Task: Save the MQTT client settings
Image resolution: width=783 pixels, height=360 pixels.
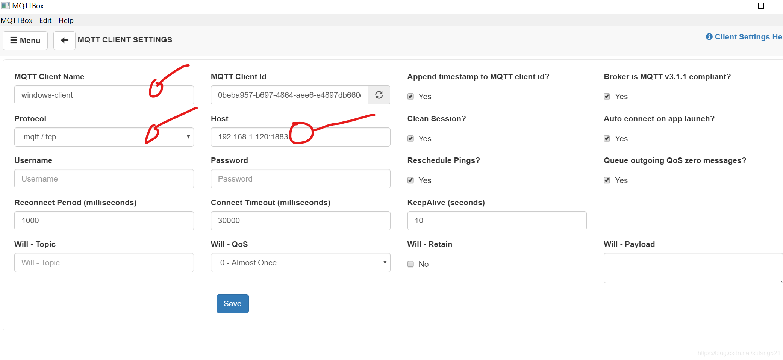Action: click(x=232, y=303)
